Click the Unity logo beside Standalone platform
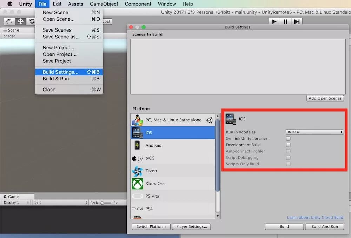Screen dimensions: 351x238 click(x=210, y=120)
